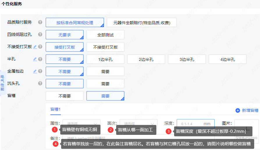260x150 pixels.
Task: Select 不需要 for 盲槽
Action: click(x=64, y=96)
